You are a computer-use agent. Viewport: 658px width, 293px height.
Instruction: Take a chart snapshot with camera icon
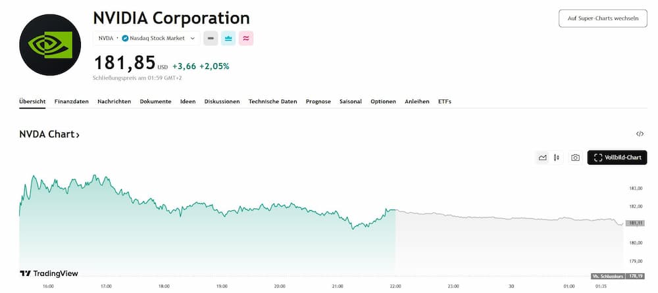point(575,158)
